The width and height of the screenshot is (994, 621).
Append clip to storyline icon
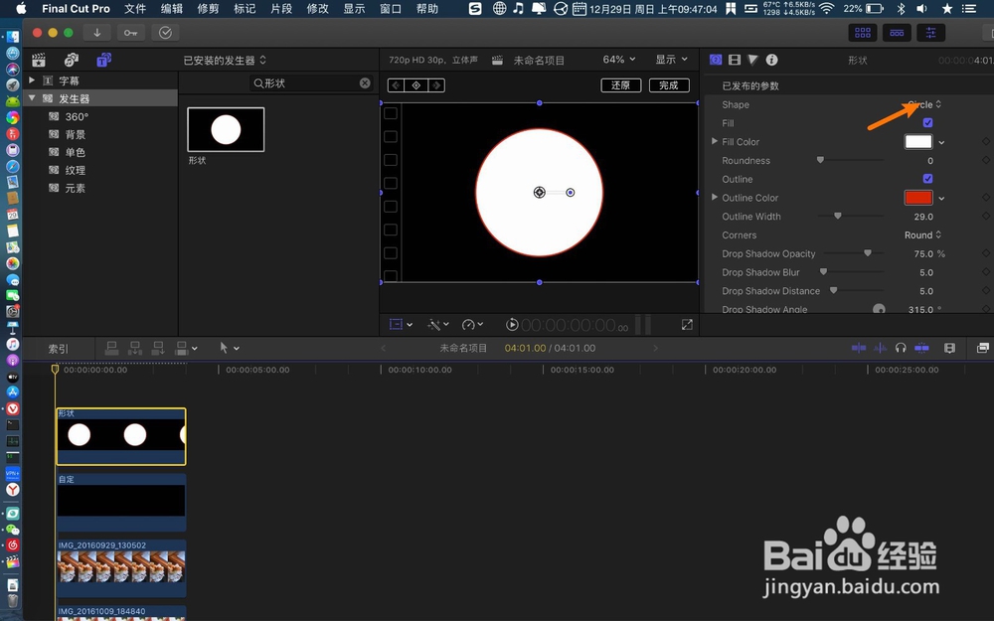pyautogui.click(x=158, y=348)
